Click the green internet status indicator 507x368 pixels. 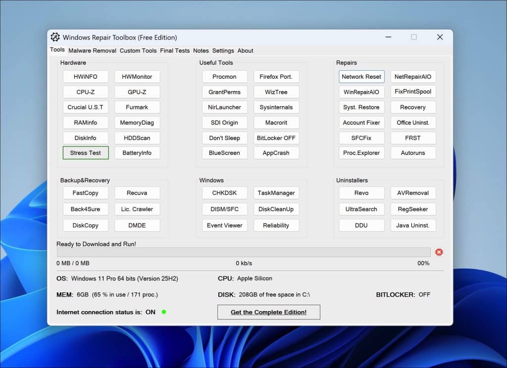click(x=164, y=312)
